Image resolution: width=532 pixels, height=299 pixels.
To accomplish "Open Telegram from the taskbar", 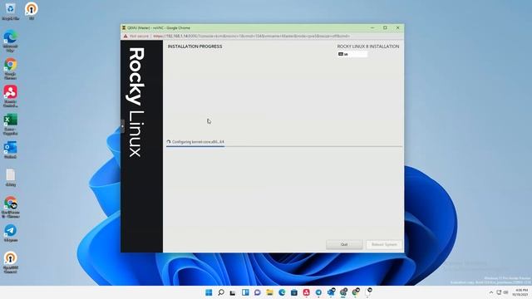I will click(318, 292).
